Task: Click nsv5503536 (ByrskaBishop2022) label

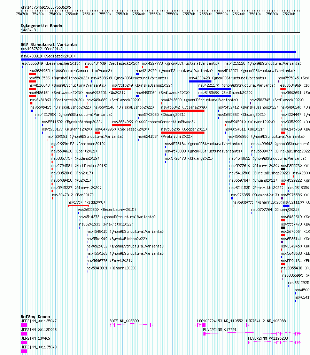Action: [x=59, y=78]
